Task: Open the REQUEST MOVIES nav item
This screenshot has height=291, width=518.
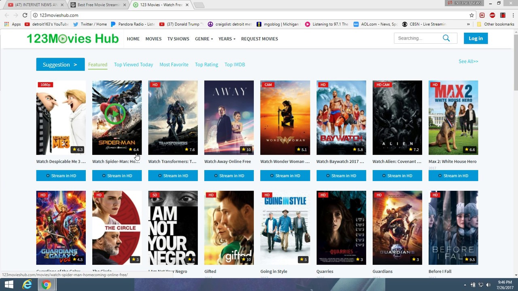Action: (x=259, y=39)
